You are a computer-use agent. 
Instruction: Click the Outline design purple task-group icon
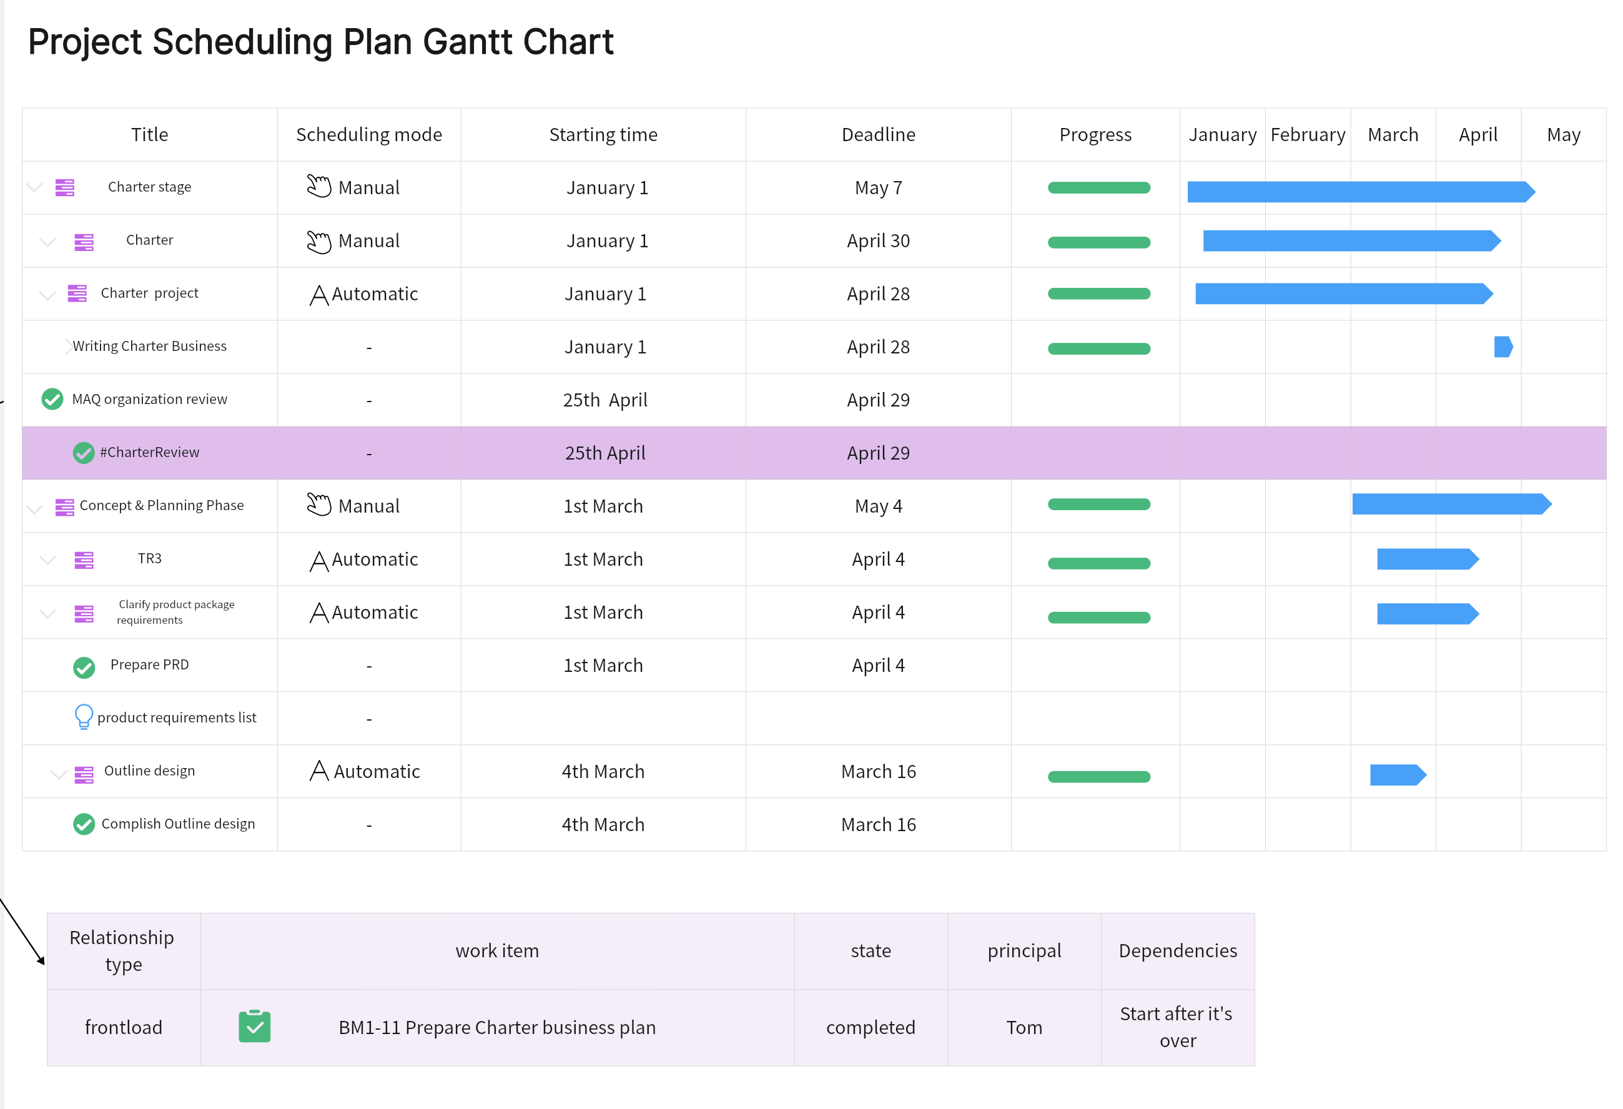pyautogui.click(x=84, y=774)
